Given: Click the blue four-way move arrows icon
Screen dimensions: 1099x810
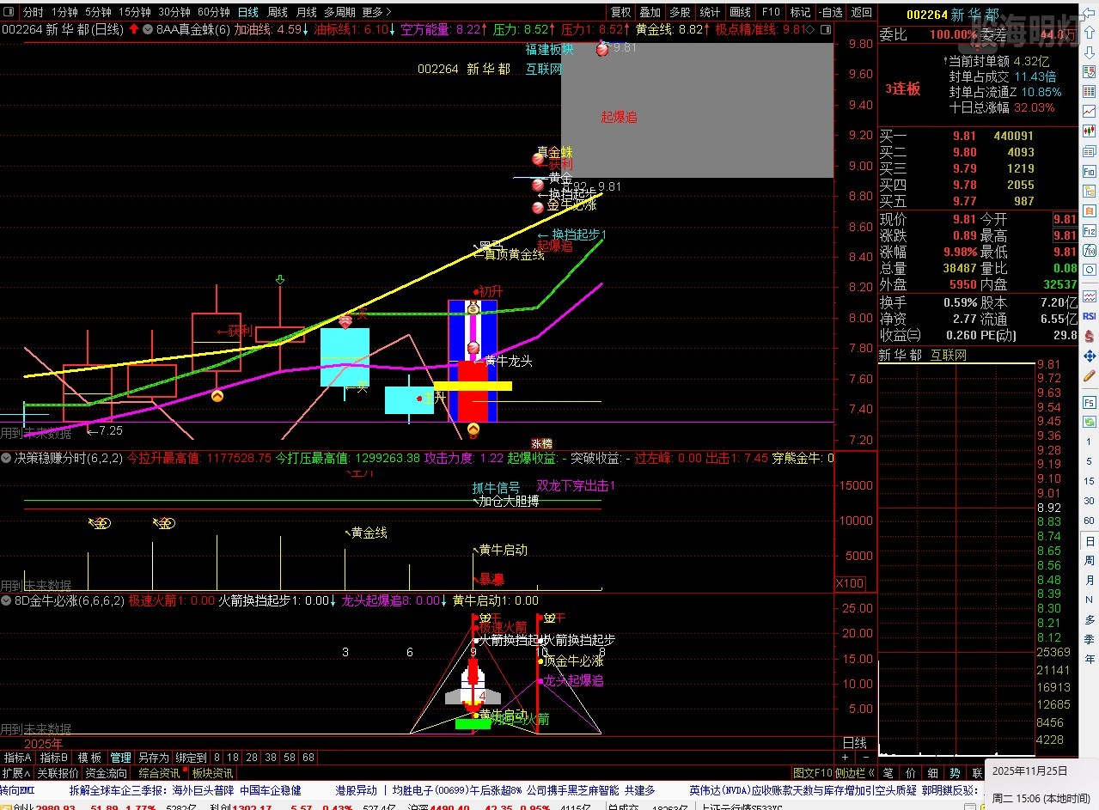Looking at the screenshot, I should point(1090,356).
